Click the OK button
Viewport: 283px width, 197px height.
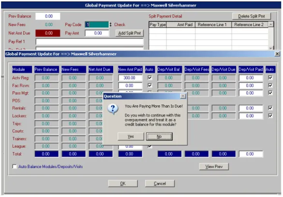123,183
